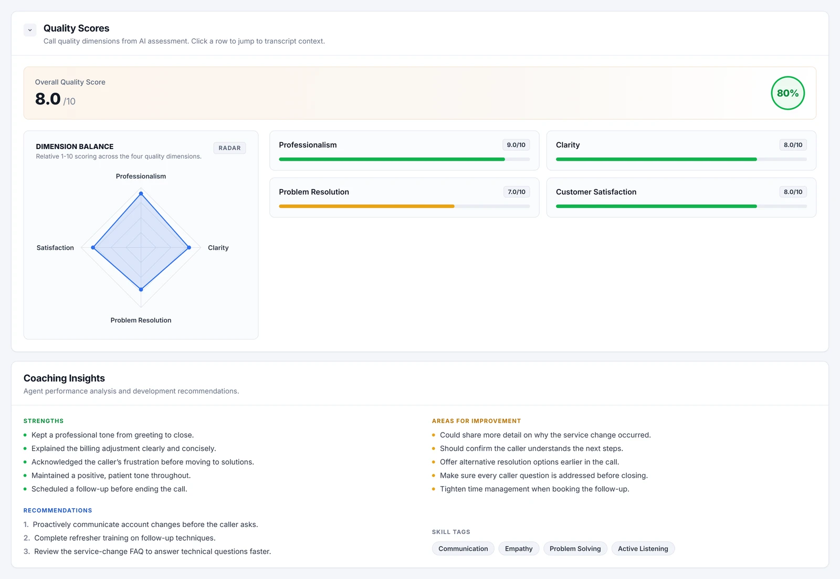
Task: Click the 8.0/10 badge on Clarity
Action: [x=793, y=145]
